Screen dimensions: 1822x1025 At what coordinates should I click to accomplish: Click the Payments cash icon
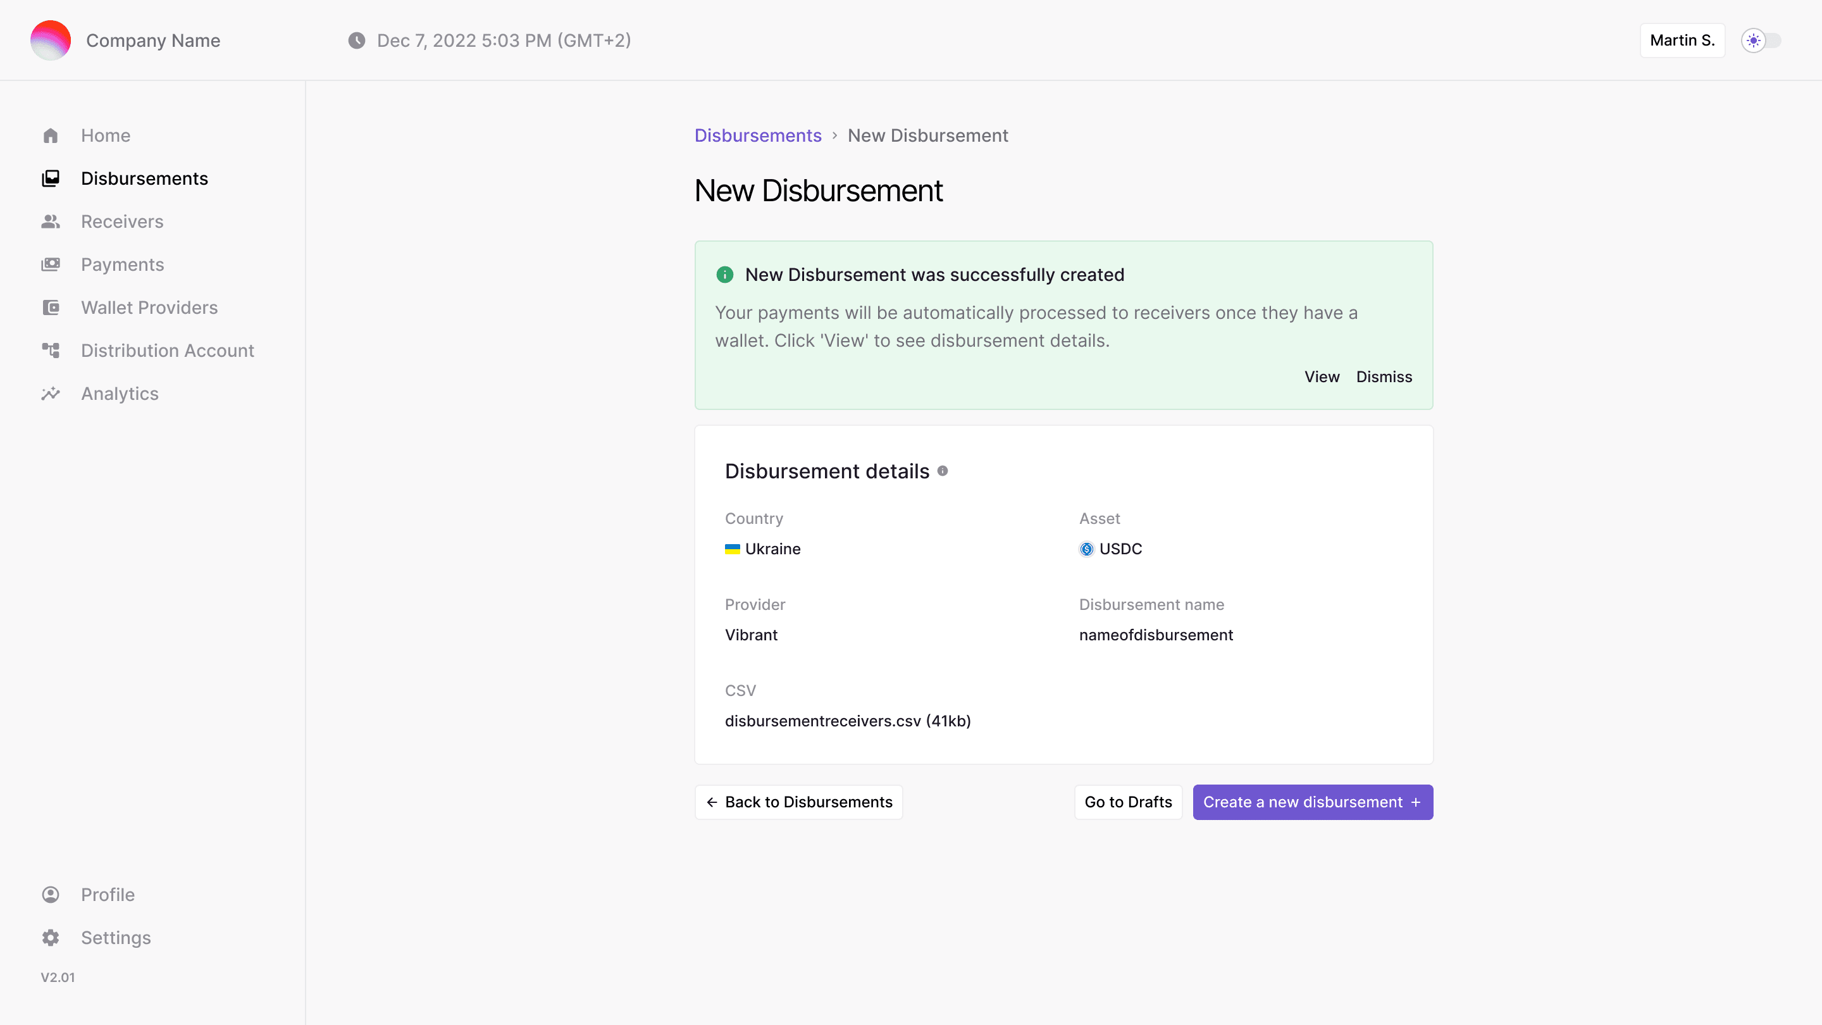tap(50, 264)
